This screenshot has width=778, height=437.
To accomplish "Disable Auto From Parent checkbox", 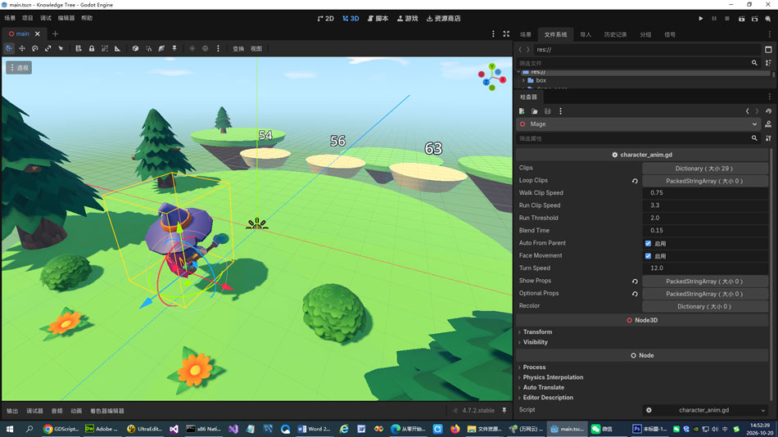I will pos(648,243).
